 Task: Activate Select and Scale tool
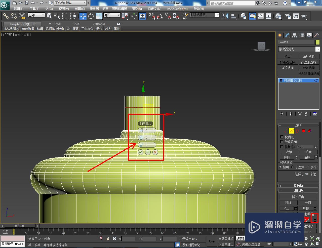click(99, 16)
